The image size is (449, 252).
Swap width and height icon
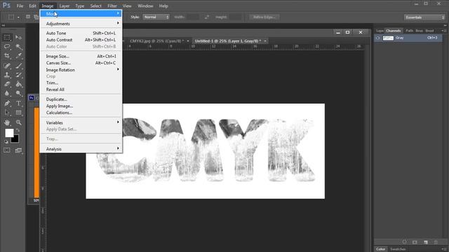point(207,17)
